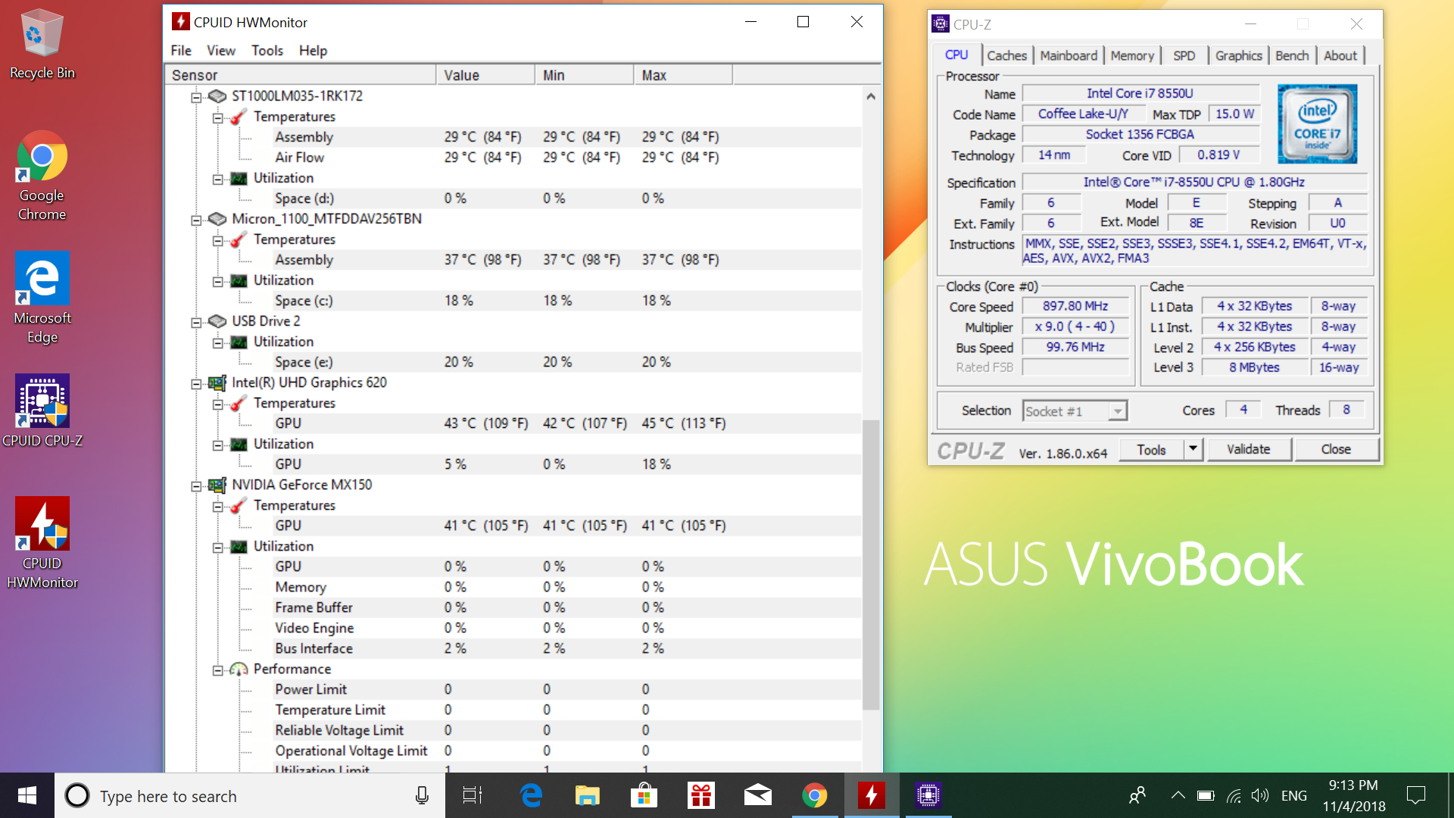Viewport: 1454px width, 818px height.
Task: Click the Close button in CPU-Z
Action: pos(1336,449)
